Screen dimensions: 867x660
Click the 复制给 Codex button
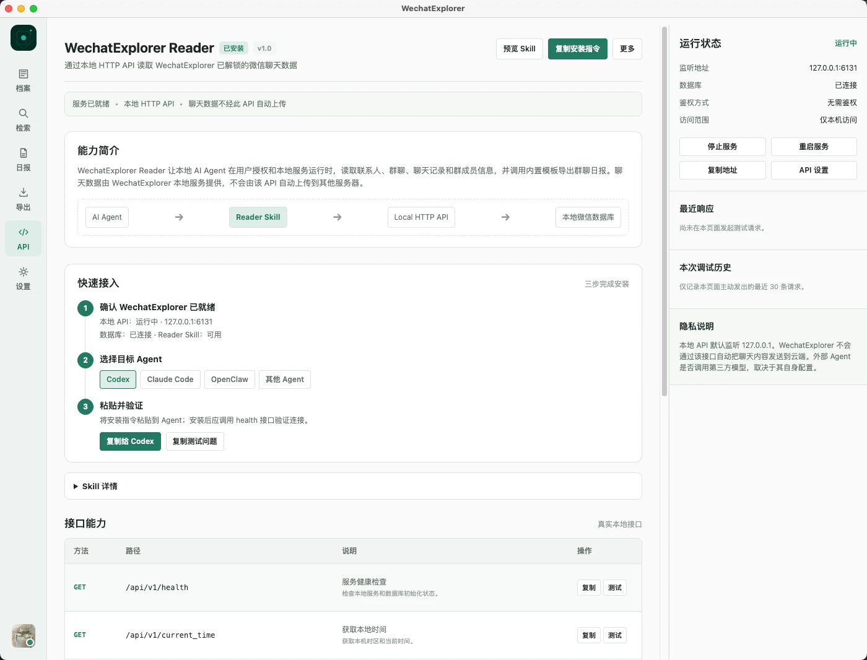pyautogui.click(x=130, y=441)
